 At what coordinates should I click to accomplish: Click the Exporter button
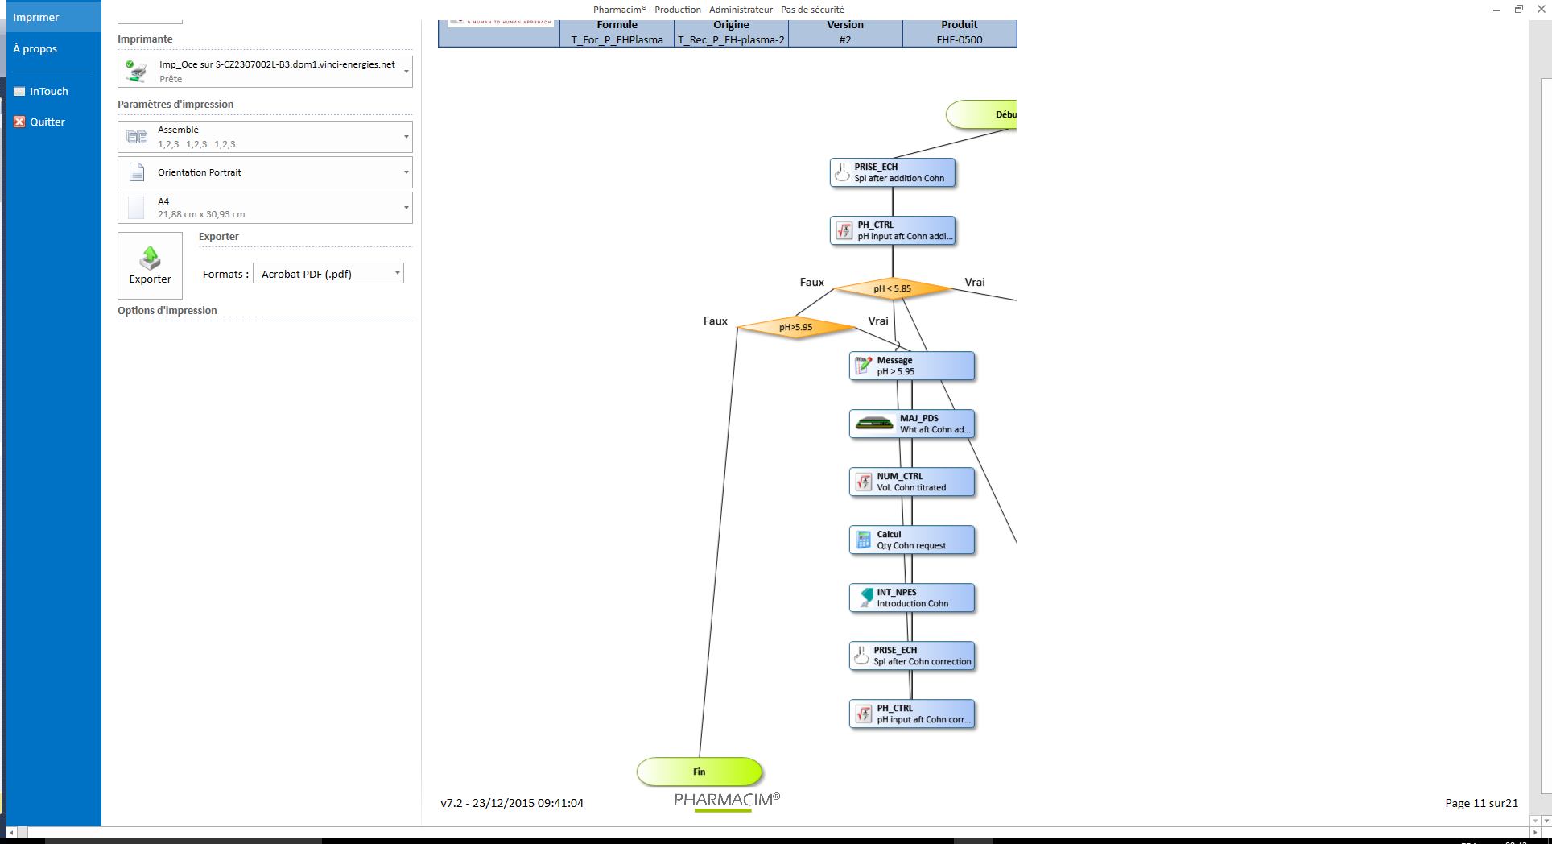151,266
